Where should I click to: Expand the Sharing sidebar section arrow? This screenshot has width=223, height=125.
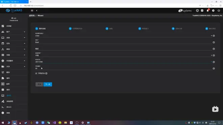(x=24, y=67)
